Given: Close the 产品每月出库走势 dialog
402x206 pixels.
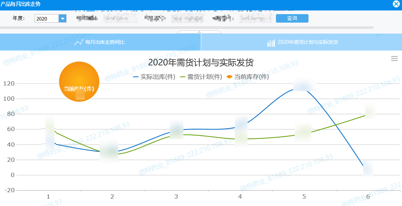Looking at the screenshot, I should coord(396,4).
